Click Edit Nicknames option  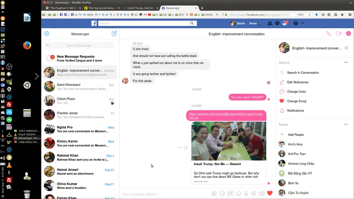tap(298, 82)
